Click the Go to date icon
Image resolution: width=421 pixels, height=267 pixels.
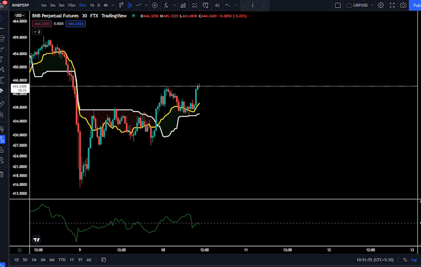[x=104, y=260]
